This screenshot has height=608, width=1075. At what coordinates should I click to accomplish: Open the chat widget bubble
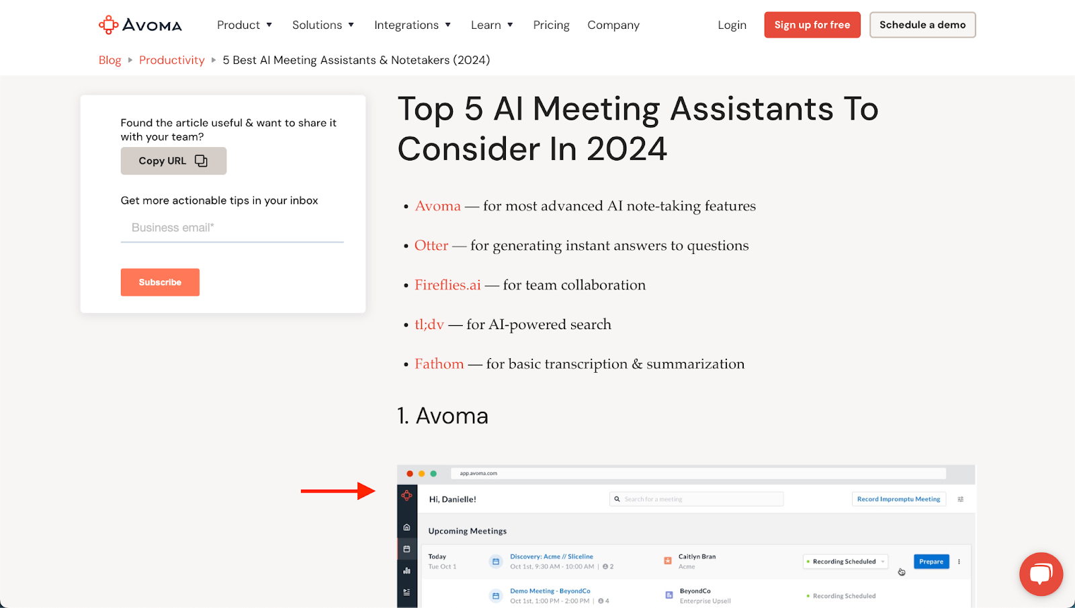(x=1041, y=574)
